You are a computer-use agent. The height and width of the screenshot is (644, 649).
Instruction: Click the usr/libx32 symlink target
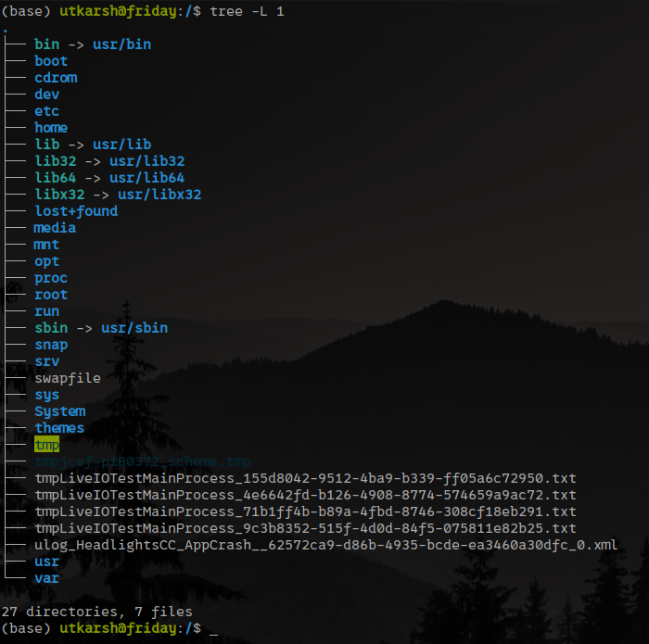pos(155,195)
